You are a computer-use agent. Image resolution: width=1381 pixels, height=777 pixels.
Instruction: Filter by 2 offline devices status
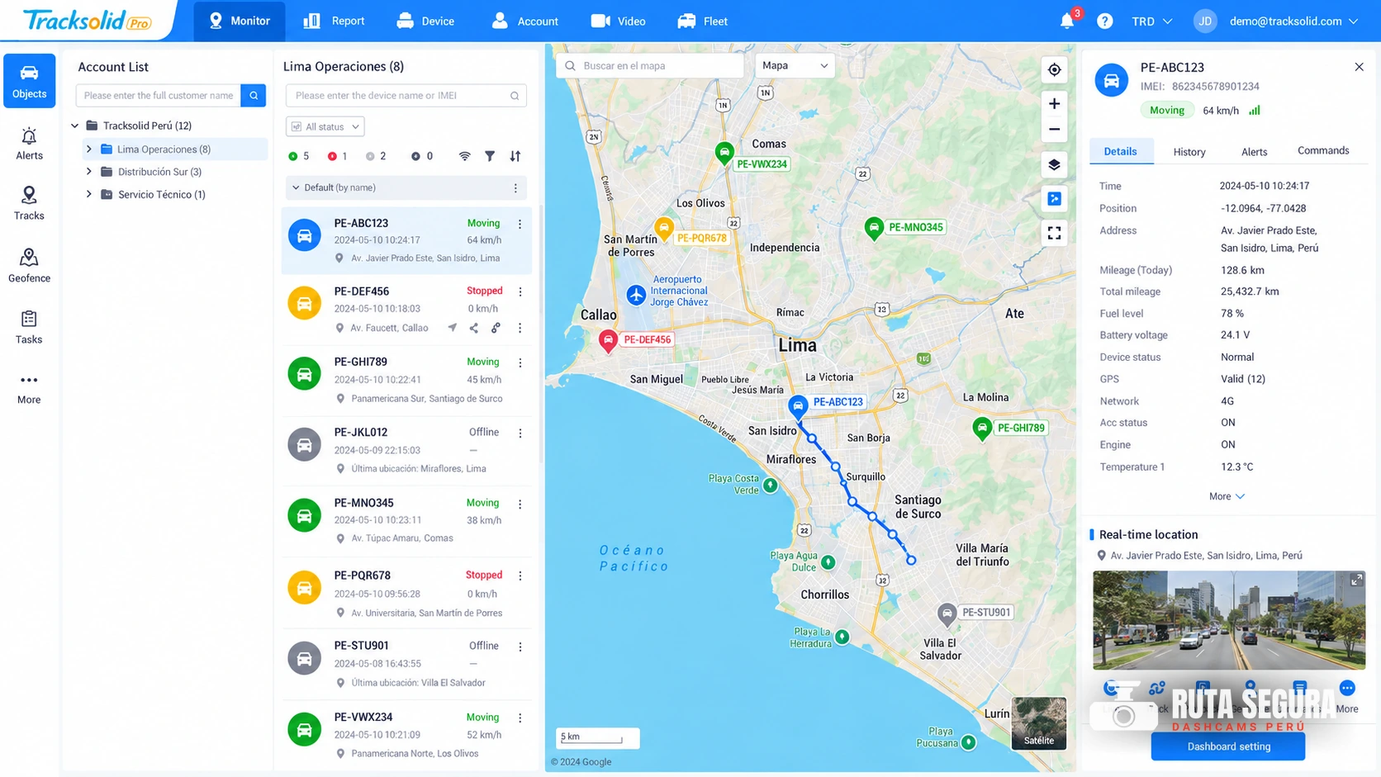tap(376, 156)
